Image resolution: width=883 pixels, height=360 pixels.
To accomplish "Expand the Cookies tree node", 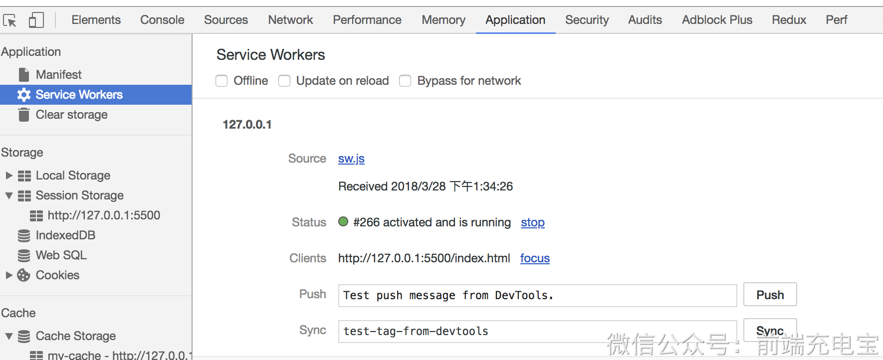I will coord(9,275).
